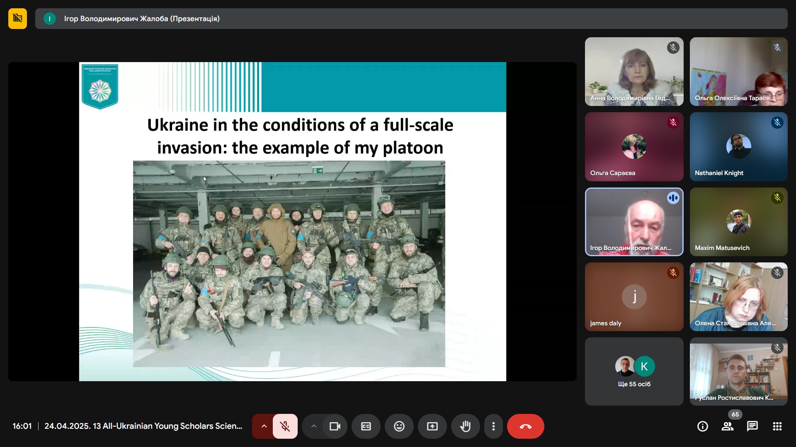The width and height of the screenshot is (796, 447).
Task: Click the raise hand icon
Action: pos(465,426)
